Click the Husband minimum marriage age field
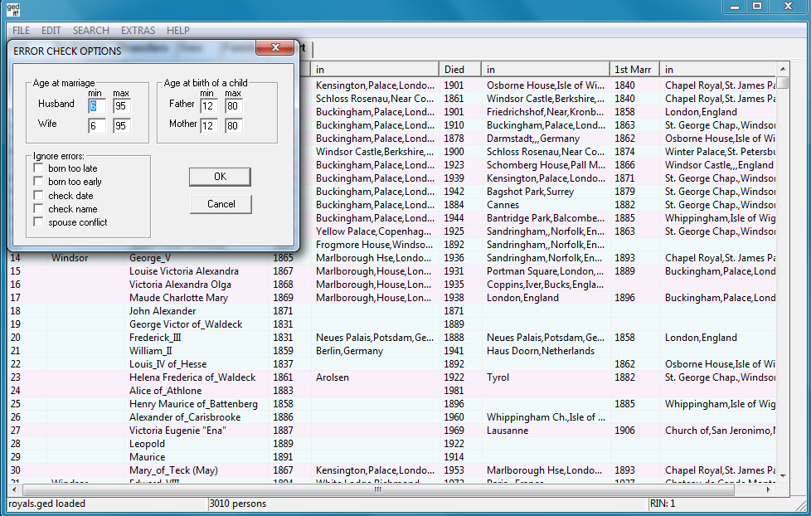 click(97, 106)
